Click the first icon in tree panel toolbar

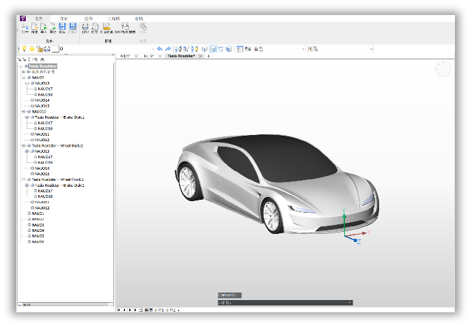click(x=20, y=59)
